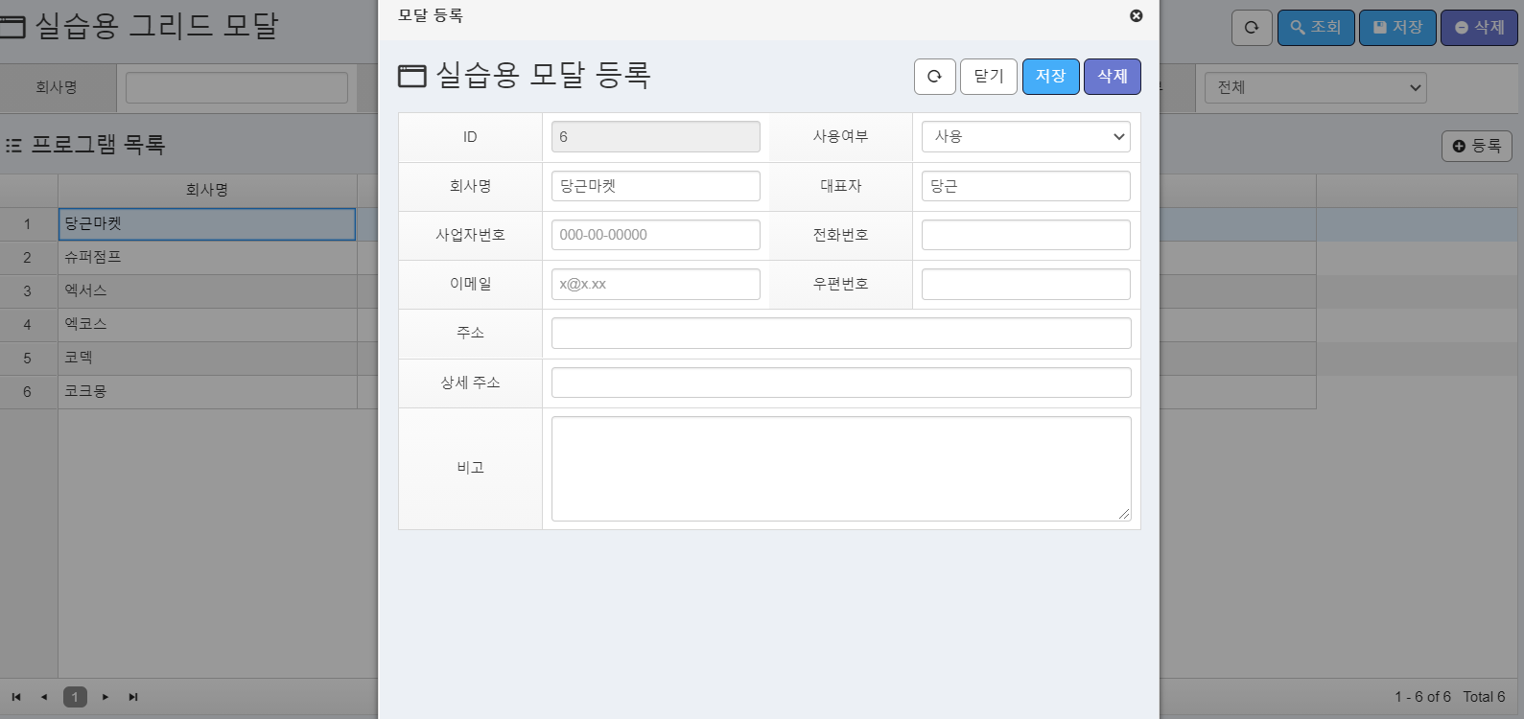Viewport: 1524px width, 719px height.
Task: Close the 모달 등록 dialog with the X icon
Action: [1136, 15]
